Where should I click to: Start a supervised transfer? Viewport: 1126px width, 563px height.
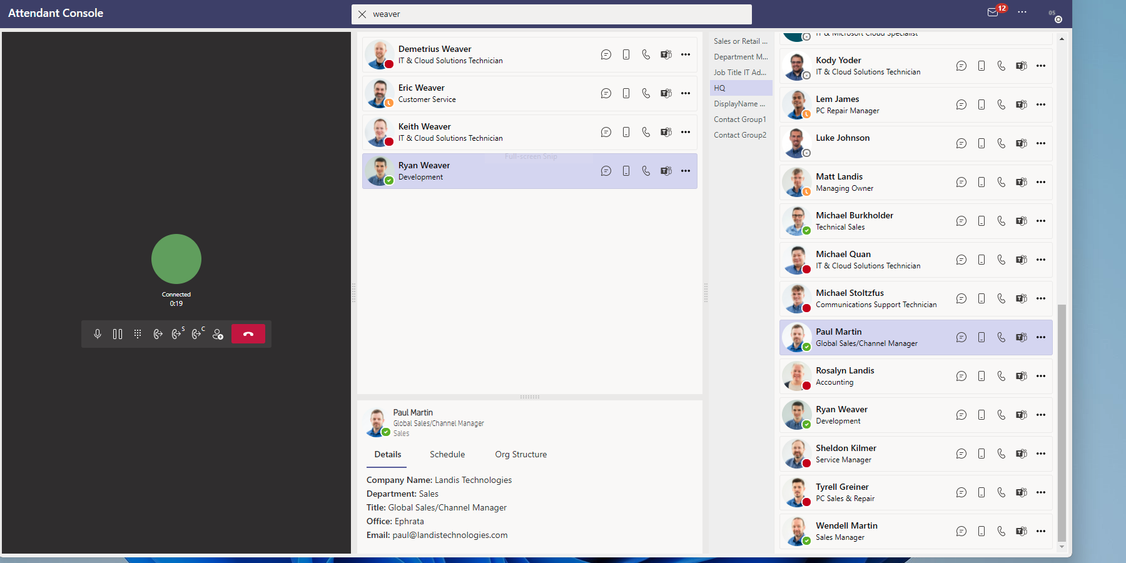point(178,333)
